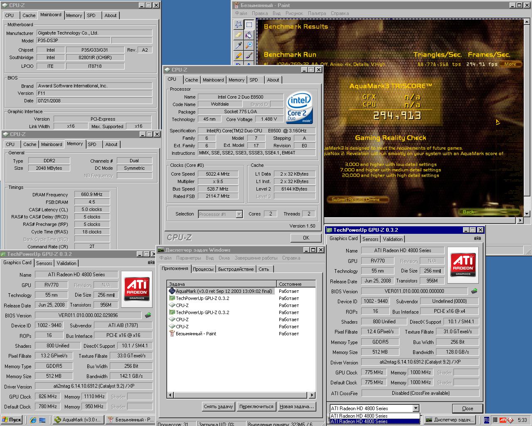Select the free-form select tool in Paint
Viewport: 532px width, 426px height.
pyautogui.click(x=239, y=25)
